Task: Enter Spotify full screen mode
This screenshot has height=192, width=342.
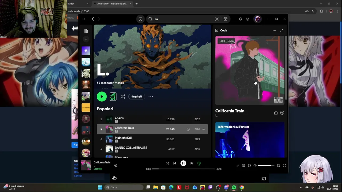Action: tap(284, 165)
